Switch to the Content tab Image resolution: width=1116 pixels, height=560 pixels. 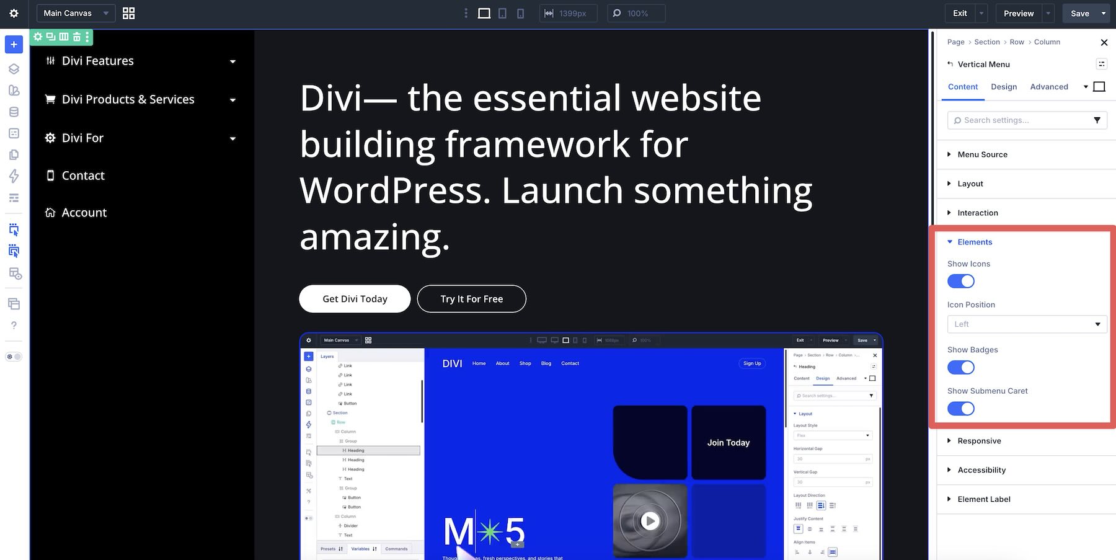point(963,87)
